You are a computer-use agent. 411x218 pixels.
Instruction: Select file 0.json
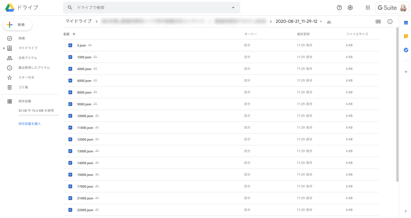click(x=221, y=45)
